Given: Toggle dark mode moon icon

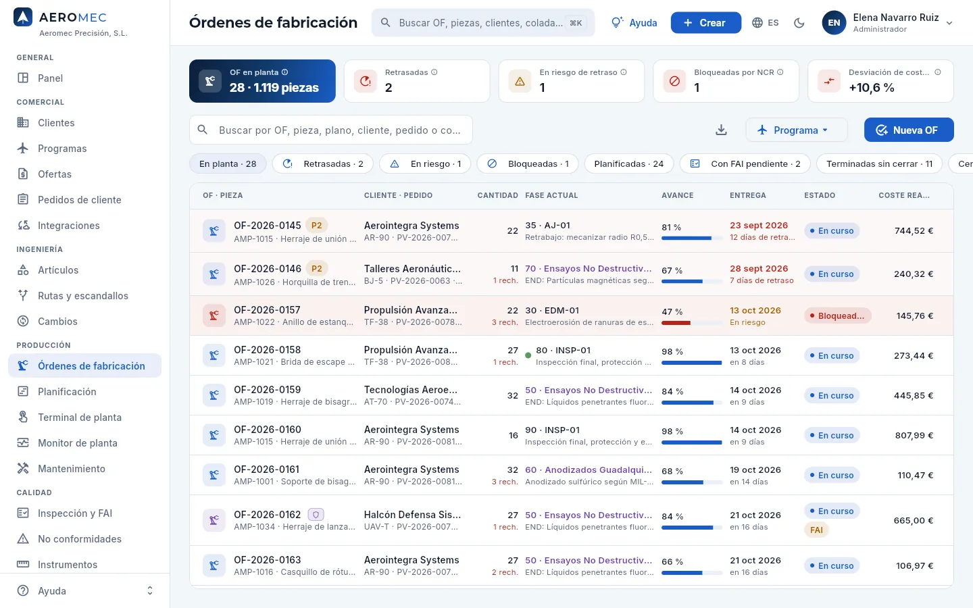Looking at the screenshot, I should 799,23.
